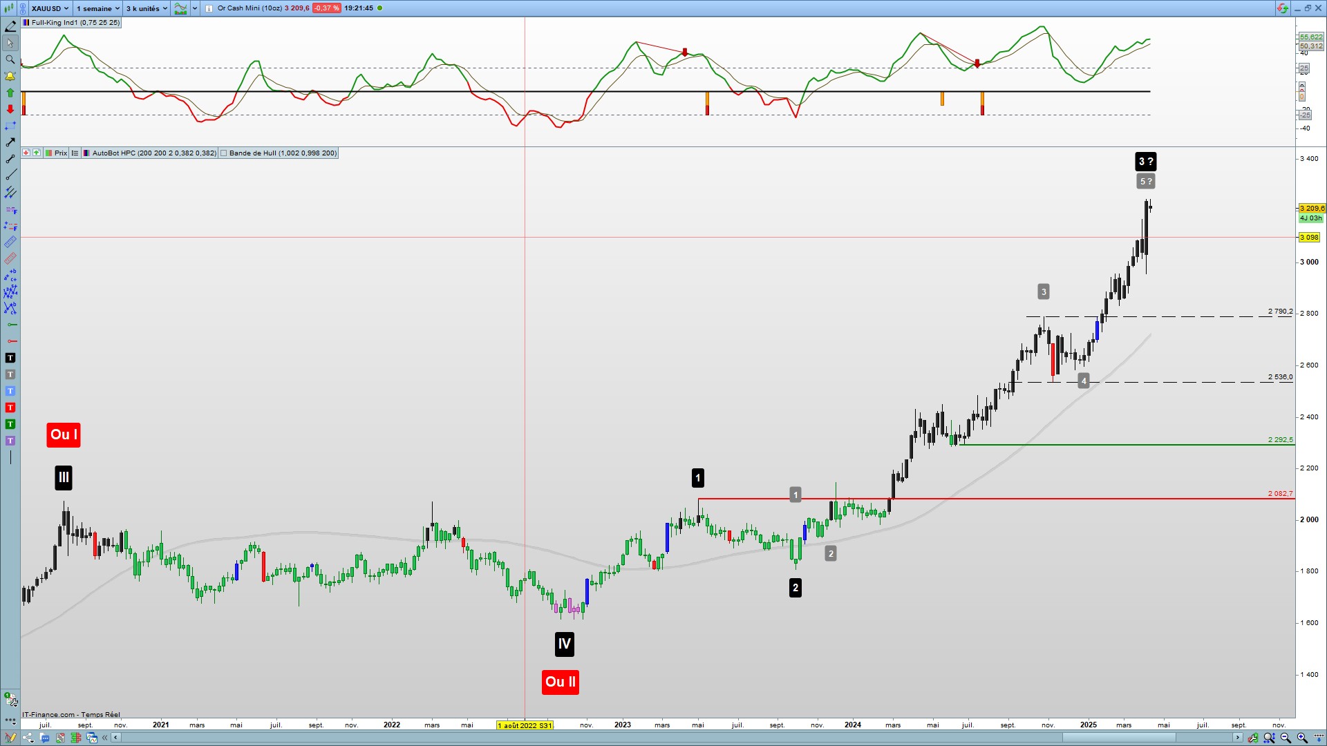
Task: Click the zoom in magnifier icon
Action: pyautogui.click(x=1302, y=738)
